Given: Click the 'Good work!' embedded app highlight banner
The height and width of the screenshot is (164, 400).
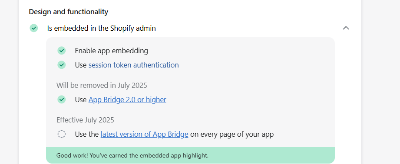Looking at the screenshot, I should coord(190,155).
